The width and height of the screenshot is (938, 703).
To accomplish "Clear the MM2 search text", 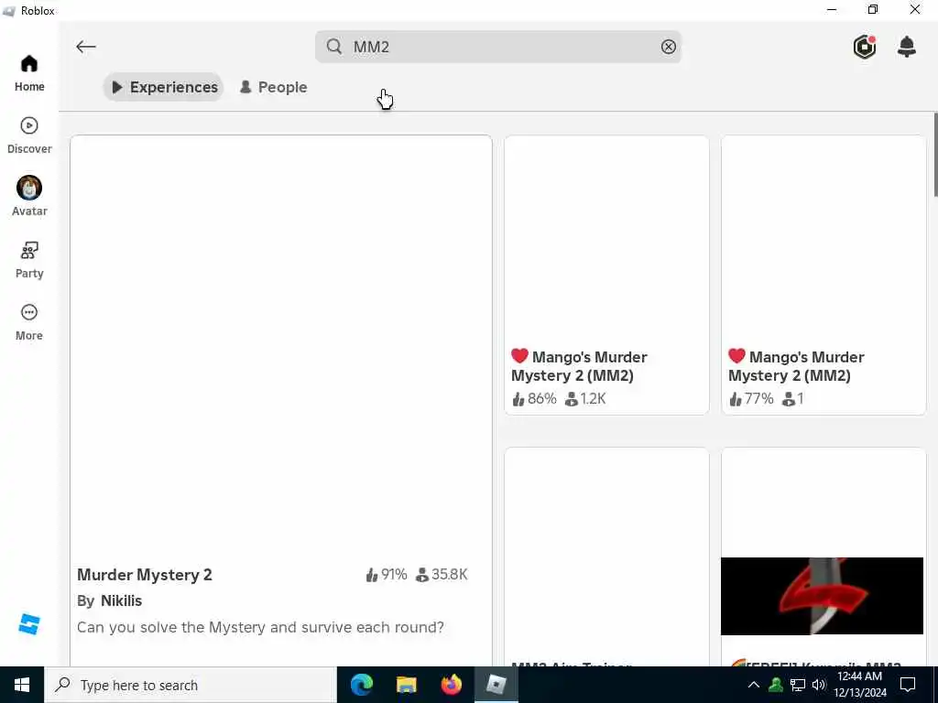I will pos(668,47).
